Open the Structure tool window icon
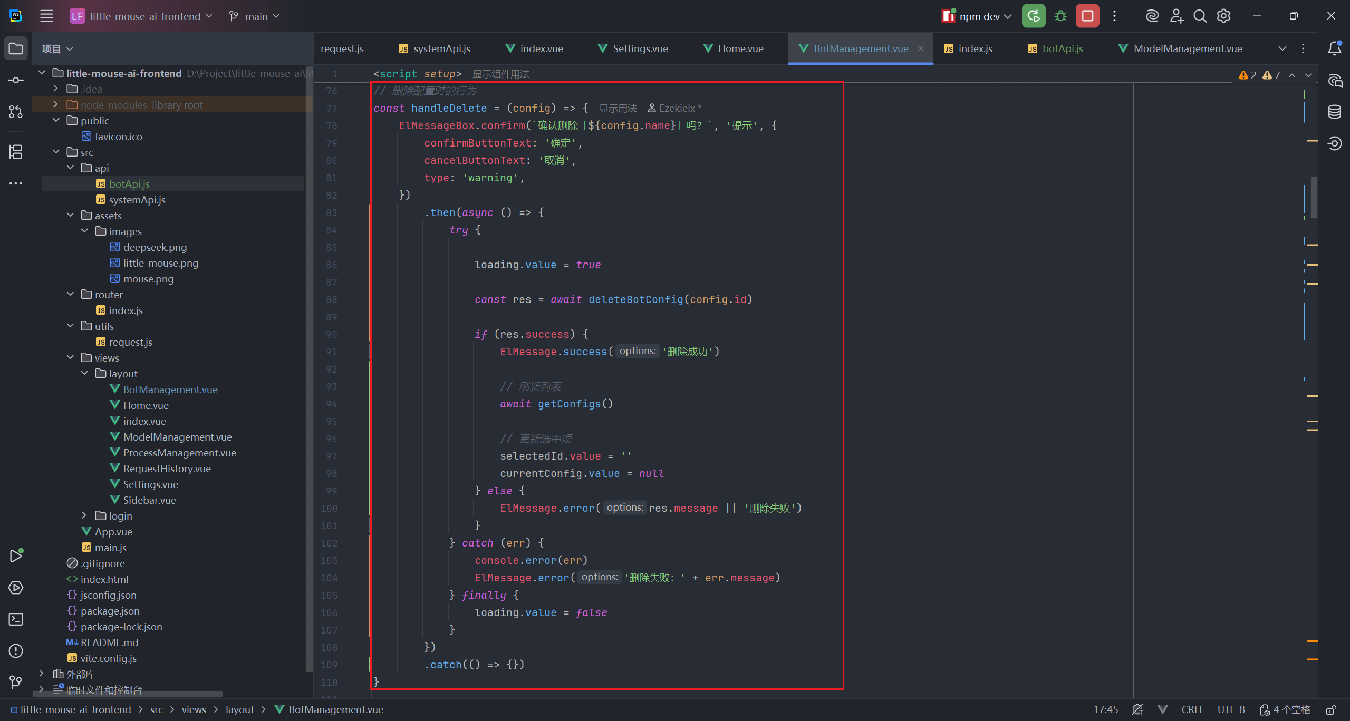This screenshot has height=721, width=1350. [x=16, y=152]
